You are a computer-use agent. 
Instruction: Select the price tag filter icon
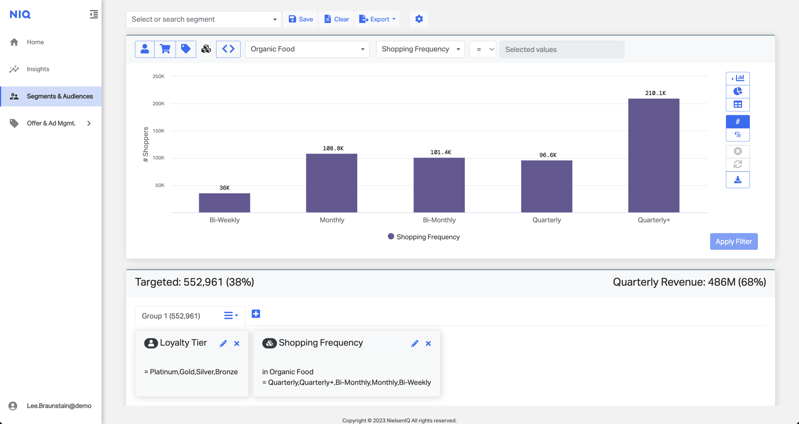coord(186,49)
